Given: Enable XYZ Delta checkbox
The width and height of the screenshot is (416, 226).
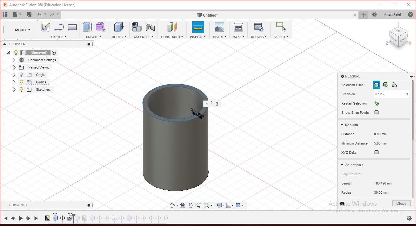Looking at the screenshot, I should 377,153.
